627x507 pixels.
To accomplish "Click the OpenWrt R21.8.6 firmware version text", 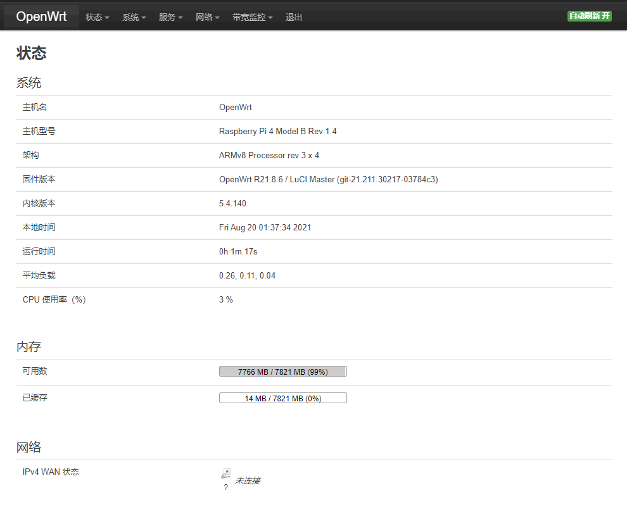I will [329, 179].
